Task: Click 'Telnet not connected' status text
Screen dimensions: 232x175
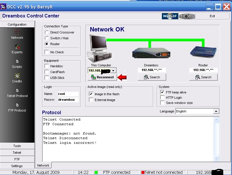Action: click(x=164, y=172)
